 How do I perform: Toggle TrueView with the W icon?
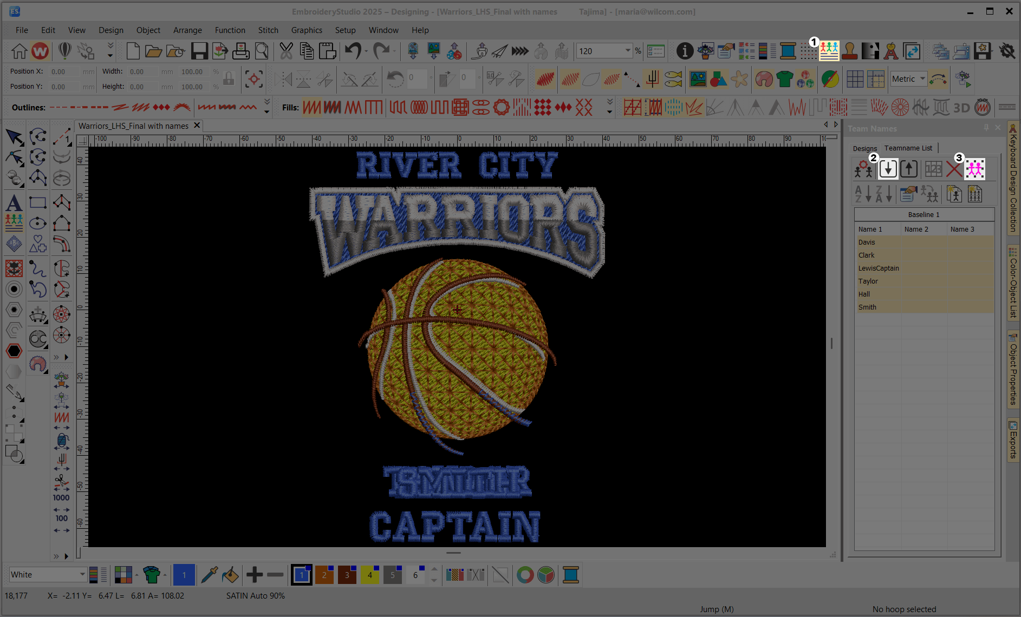pos(40,51)
